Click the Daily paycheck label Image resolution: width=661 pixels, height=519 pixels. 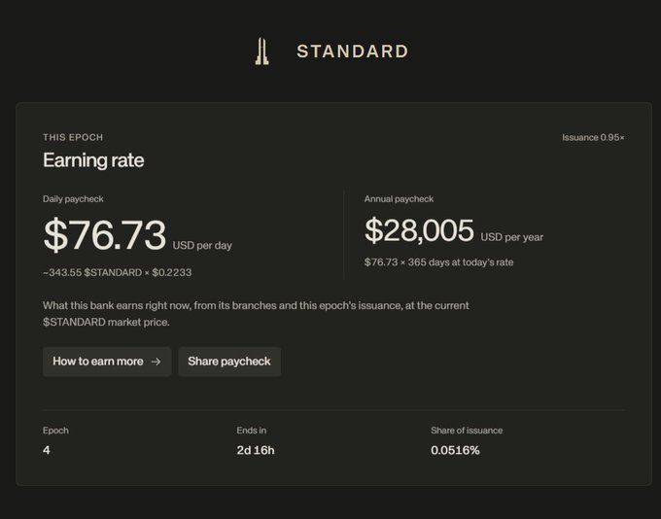(73, 199)
